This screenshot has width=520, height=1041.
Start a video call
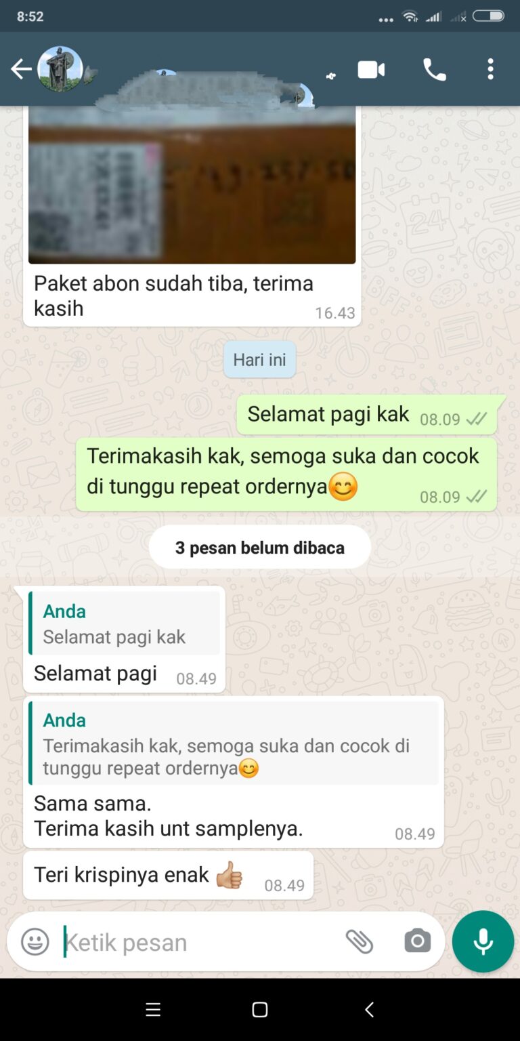pos(371,69)
